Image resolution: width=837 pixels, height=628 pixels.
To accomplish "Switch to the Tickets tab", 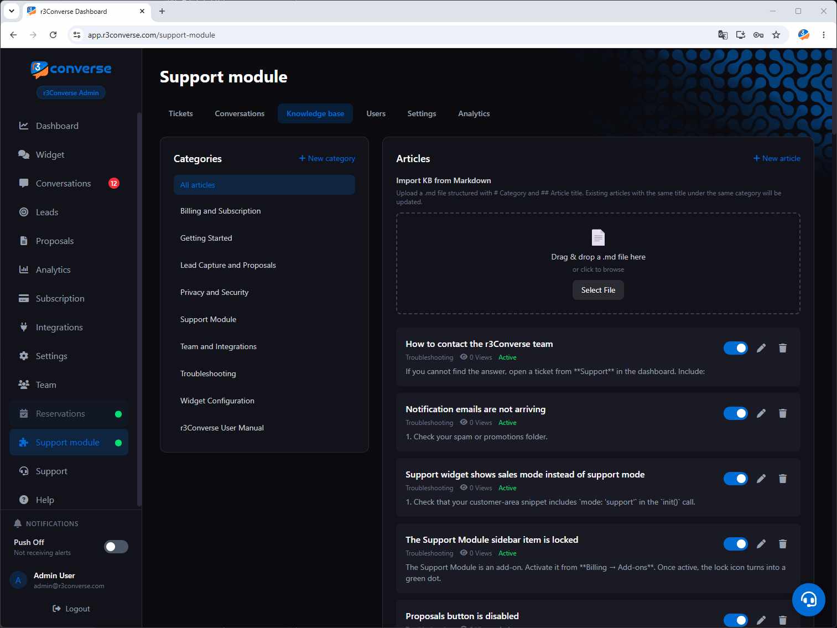I will 181,113.
